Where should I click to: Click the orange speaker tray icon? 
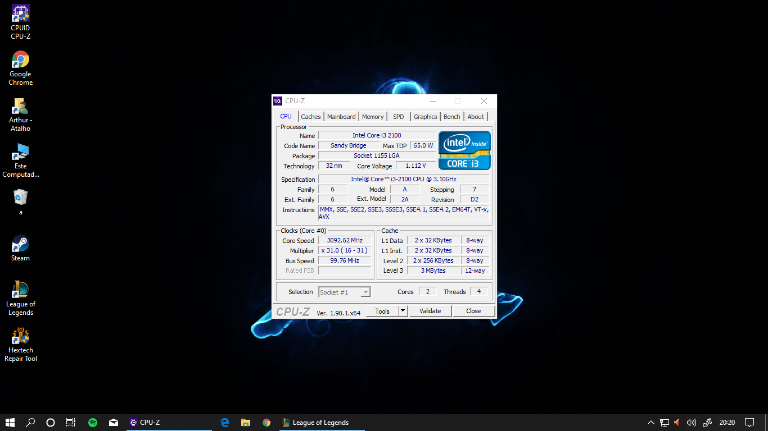(677, 423)
